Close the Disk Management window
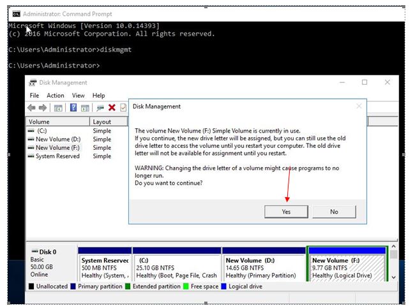Screen dimensions: 413x308 (387, 82)
